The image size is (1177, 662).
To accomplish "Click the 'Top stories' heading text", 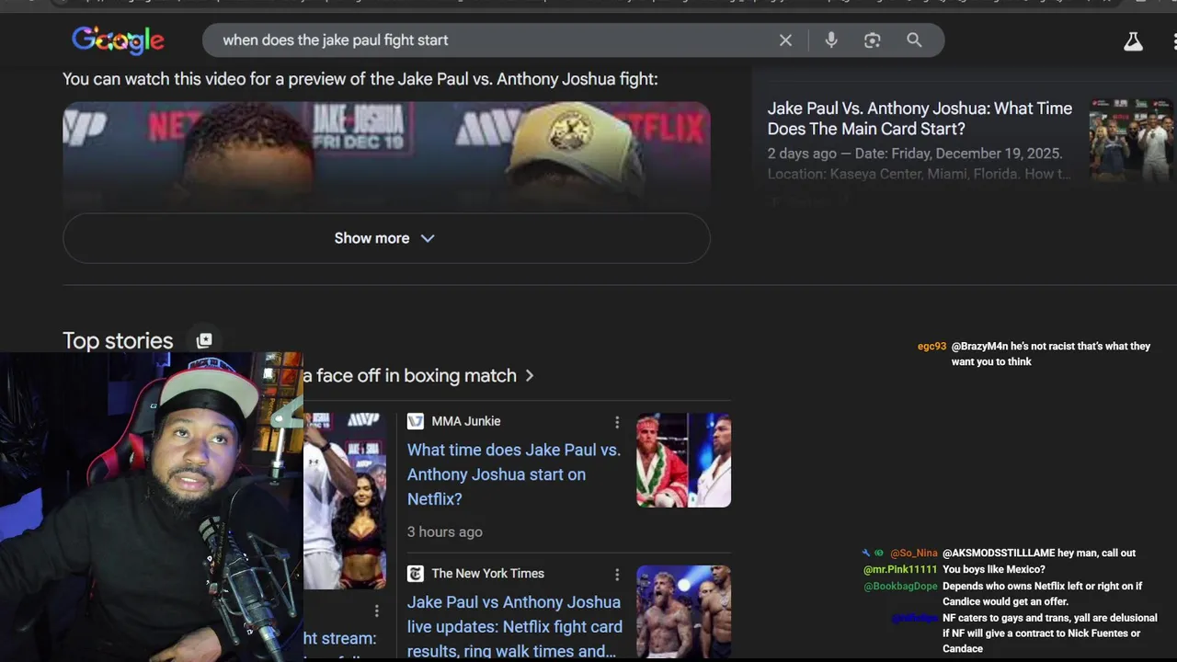I will pyautogui.click(x=118, y=340).
